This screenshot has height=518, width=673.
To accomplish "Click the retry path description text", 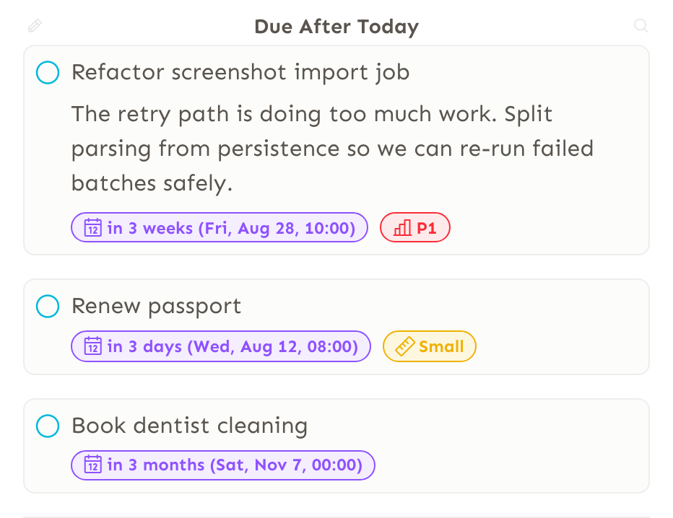I will coord(333,149).
